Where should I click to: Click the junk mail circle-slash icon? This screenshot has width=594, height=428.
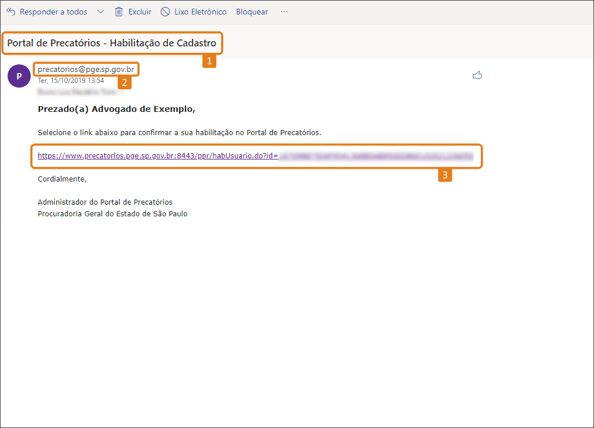[165, 12]
